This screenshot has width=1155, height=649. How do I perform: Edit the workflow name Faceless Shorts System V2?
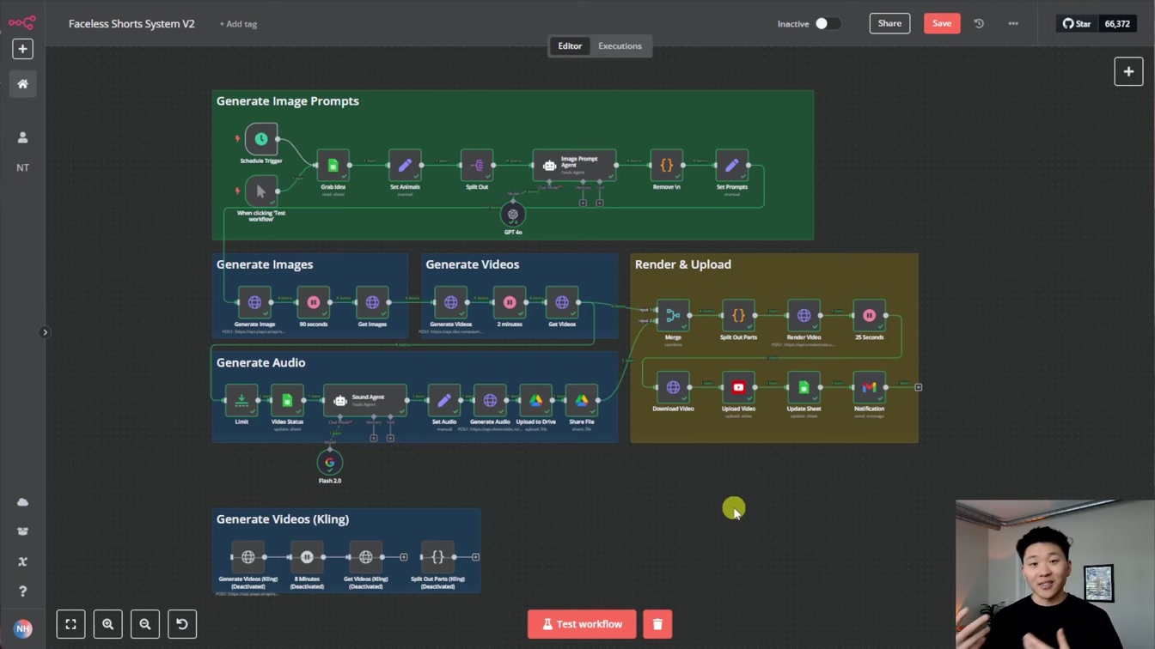pos(131,24)
